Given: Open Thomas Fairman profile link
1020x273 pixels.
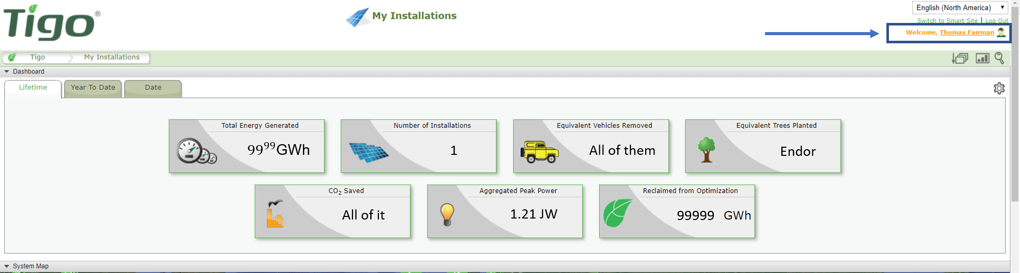Looking at the screenshot, I should coord(966,33).
